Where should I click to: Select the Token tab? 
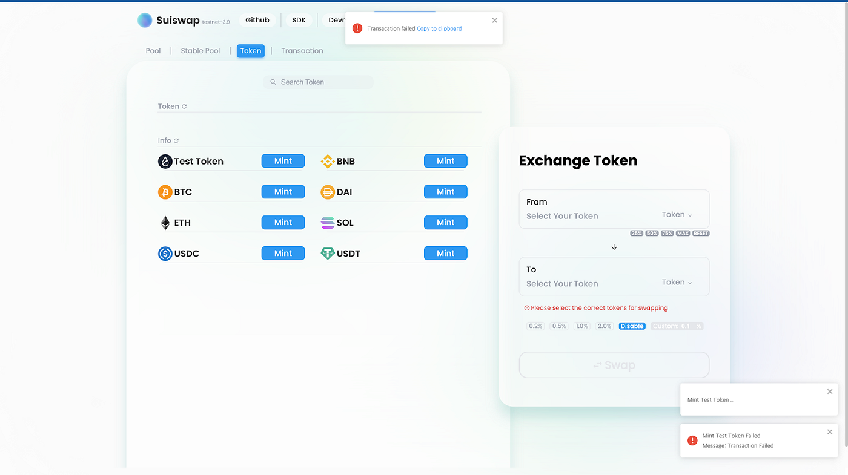[251, 51]
